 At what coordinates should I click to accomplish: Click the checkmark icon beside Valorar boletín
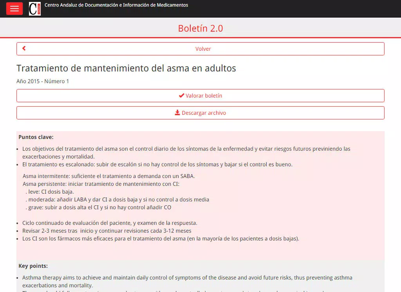[x=182, y=96]
